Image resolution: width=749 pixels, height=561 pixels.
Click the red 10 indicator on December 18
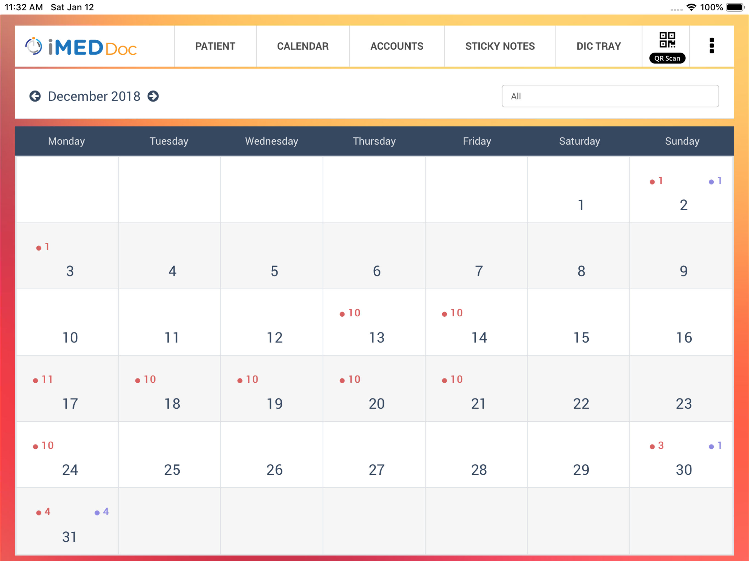point(146,379)
